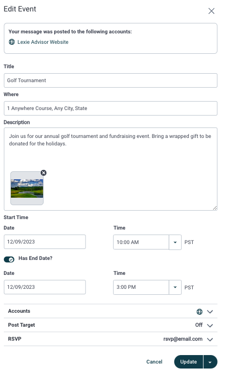The width and height of the screenshot is (225, 372).
Task: Click the start date 12/09/2023 field
Action: [45, 242]
